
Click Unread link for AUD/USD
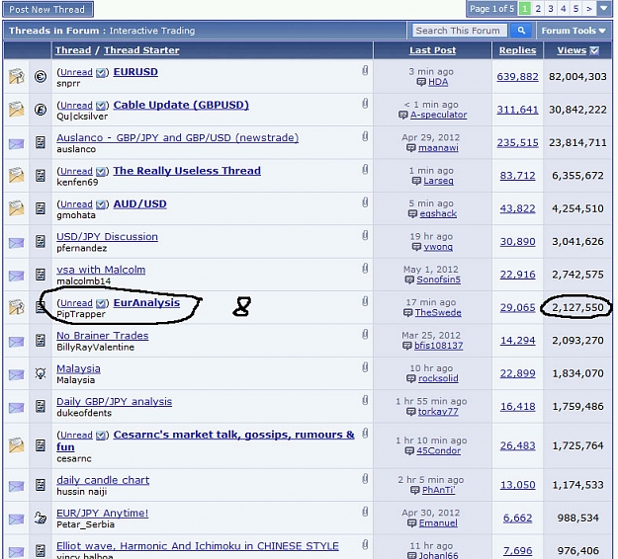76,204
